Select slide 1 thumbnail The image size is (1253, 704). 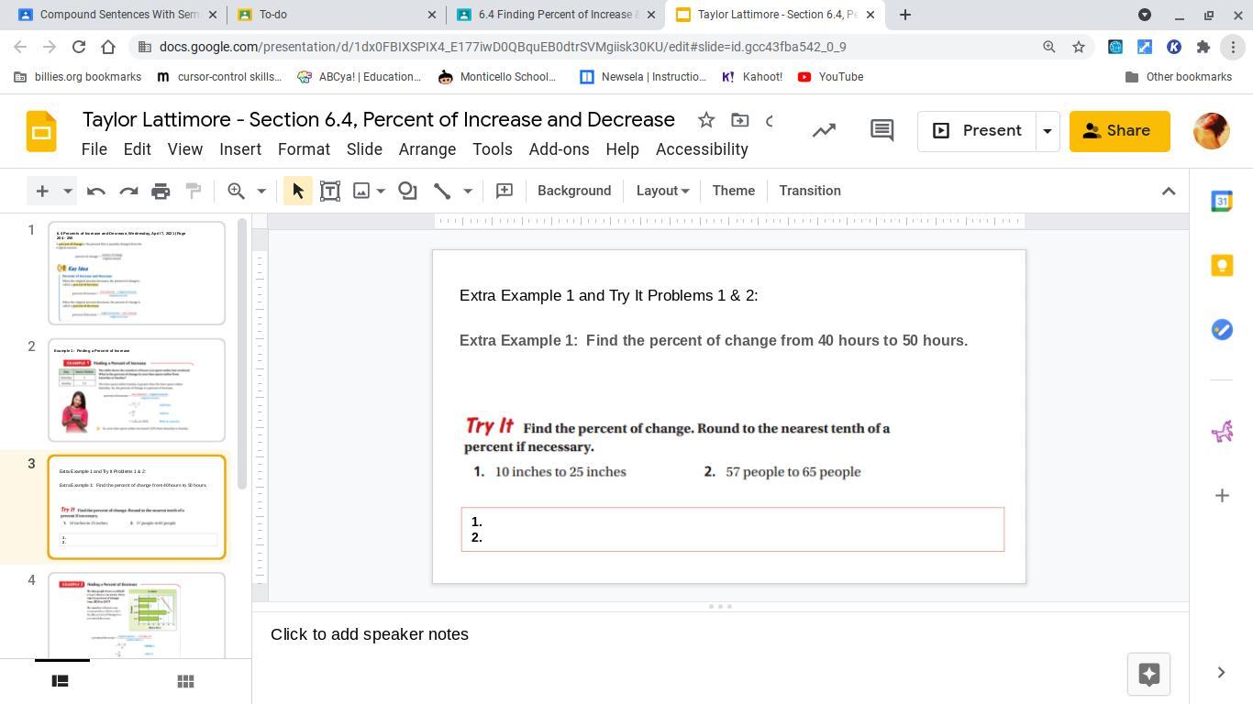[137, 273]
